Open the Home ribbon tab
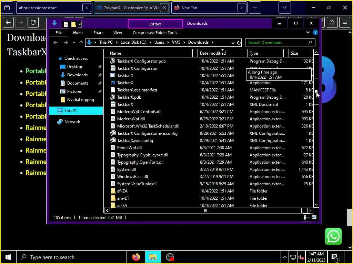This screenshot has width=353, height=264. point(78,33)
